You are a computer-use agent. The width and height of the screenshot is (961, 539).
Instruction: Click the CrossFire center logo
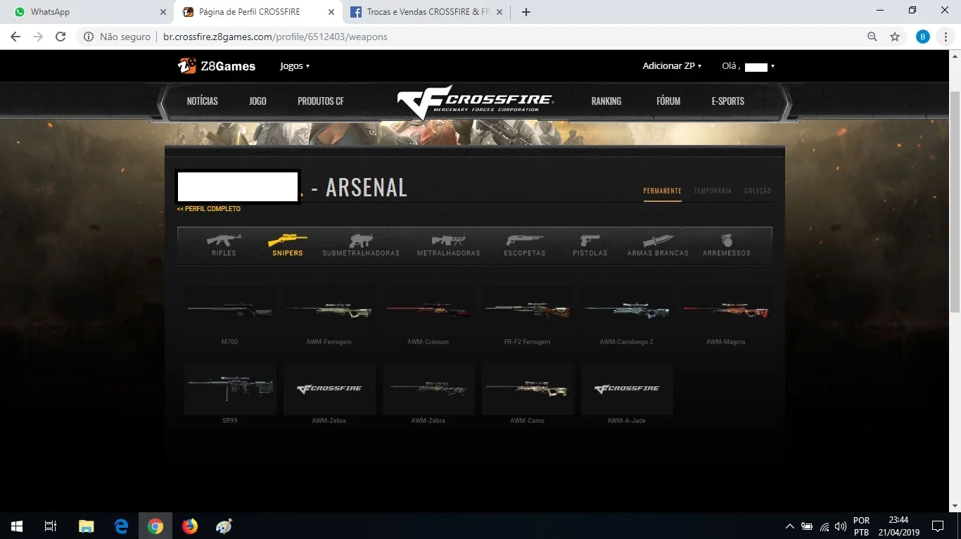click(476, 101)
